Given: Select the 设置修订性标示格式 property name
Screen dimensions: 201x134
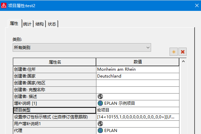Looking at the screenshot, I should (55, 117).
